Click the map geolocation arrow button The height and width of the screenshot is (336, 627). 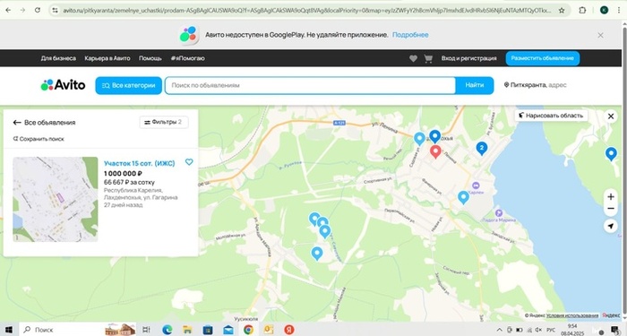click(x=611, y=226)
